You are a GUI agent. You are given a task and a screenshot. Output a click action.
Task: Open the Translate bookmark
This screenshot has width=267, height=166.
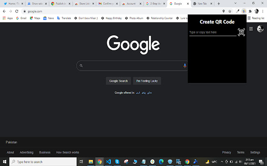click(x=64, y=18)
